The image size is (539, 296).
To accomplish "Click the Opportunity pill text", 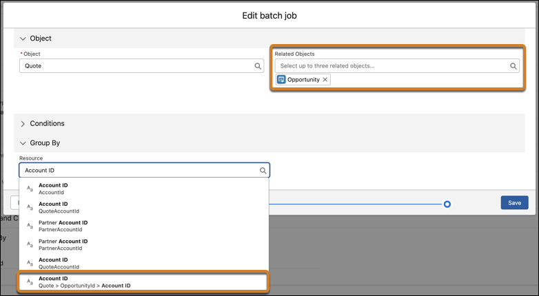I will click(x=303, y=80).
